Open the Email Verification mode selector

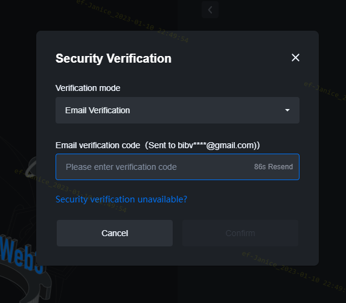click(x=178, y=110)
